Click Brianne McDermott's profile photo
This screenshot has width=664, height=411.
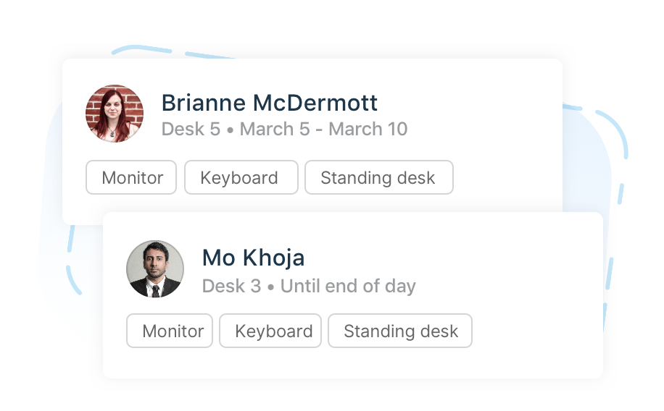click(115, 114)
